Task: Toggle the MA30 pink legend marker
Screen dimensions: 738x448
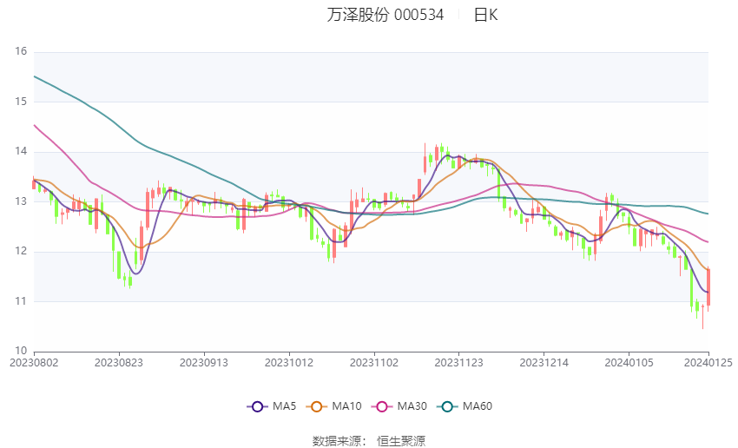Action: (x=382, y=406)
